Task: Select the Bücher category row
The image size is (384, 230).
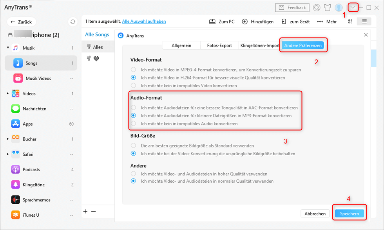Action: pyautogui.click(x=41, y=139)
